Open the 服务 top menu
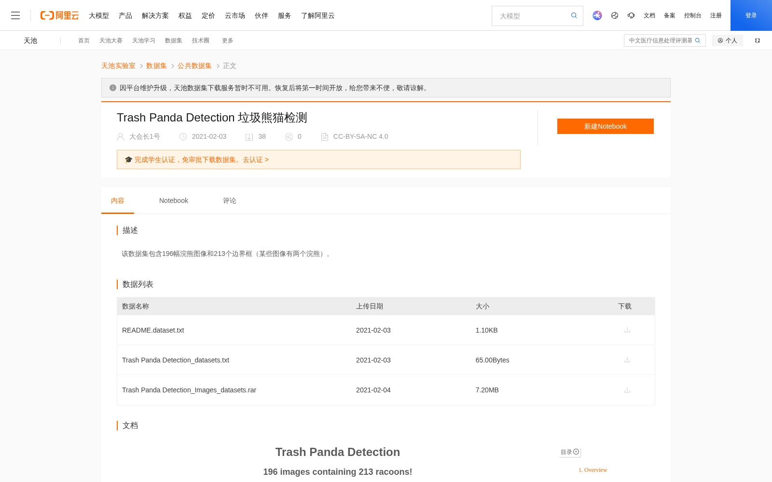The width and height of the screenshot is (772, 482). 285,15
